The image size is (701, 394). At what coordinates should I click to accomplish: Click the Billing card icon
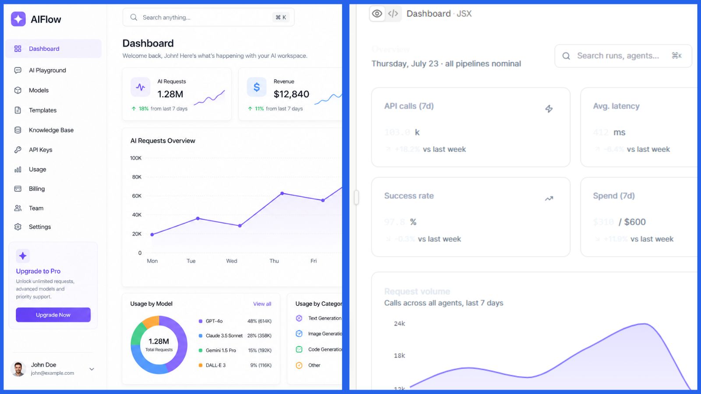coord(18,189)
